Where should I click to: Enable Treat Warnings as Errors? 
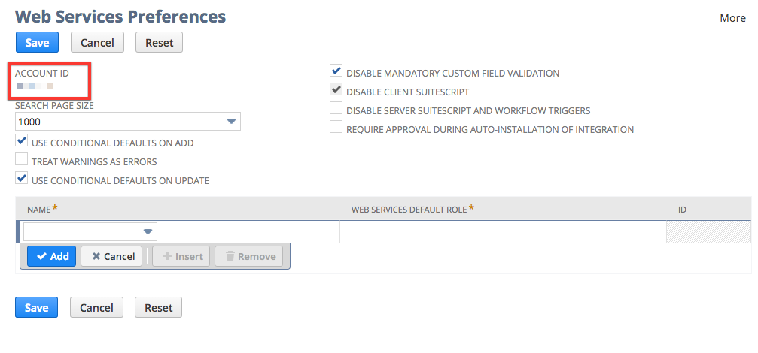[22, 160]
